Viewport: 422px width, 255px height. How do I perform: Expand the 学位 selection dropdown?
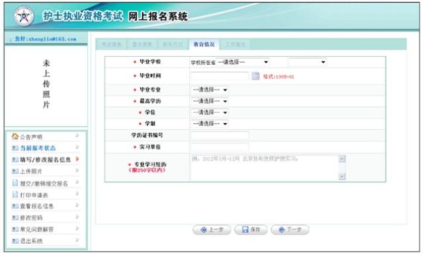210,112
